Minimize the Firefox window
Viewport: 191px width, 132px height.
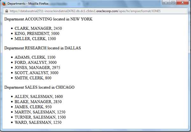pos(166,3)
